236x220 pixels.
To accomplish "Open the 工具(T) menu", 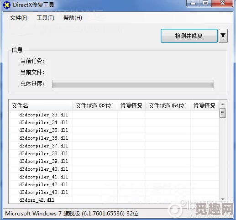I will pos(45,18).
